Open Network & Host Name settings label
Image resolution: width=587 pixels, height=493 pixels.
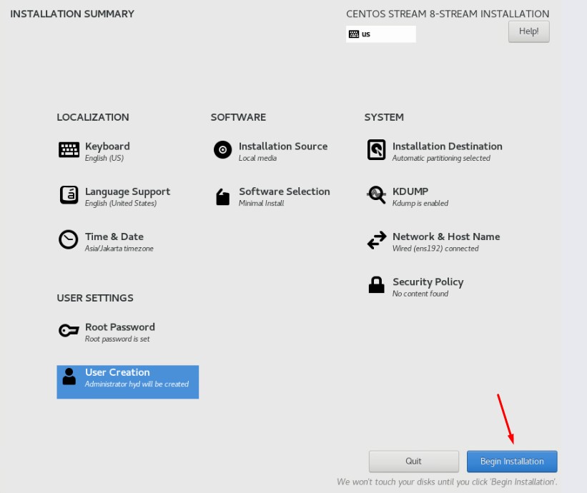(x=446, y=236)
